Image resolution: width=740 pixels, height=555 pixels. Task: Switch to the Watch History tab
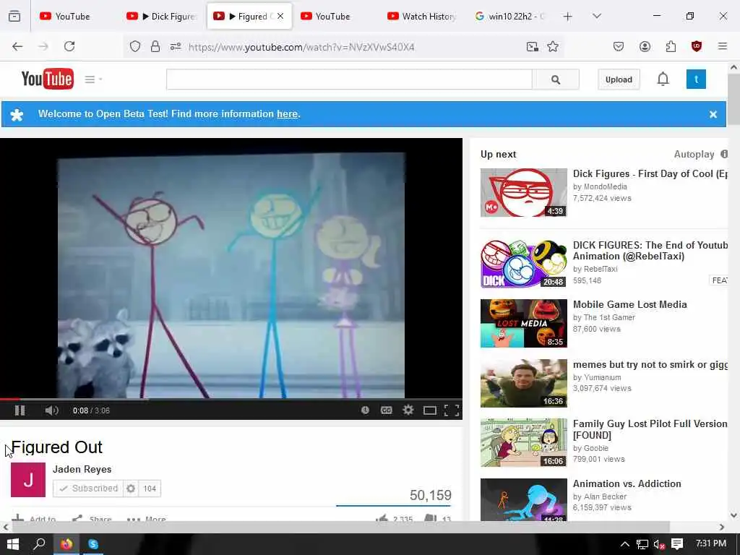[422, 16]
